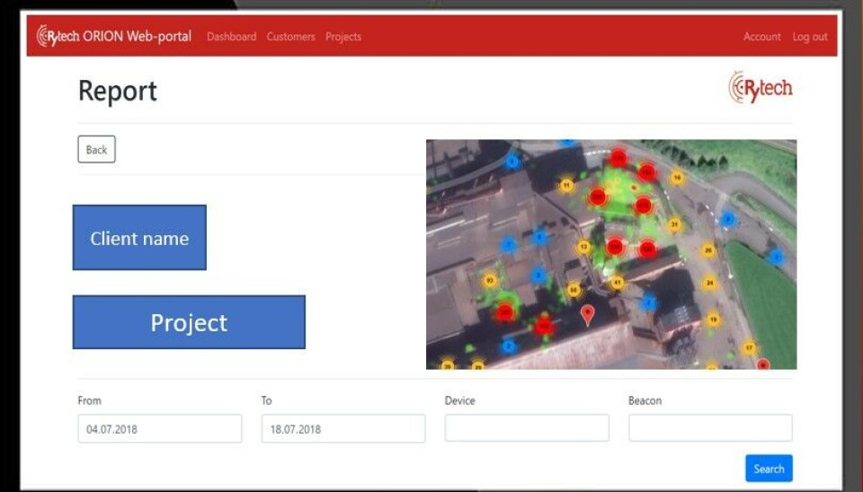The image size is (863, 492).
Task: Open the yellow cluster marker labeled 93
Action: pos(490,280)
